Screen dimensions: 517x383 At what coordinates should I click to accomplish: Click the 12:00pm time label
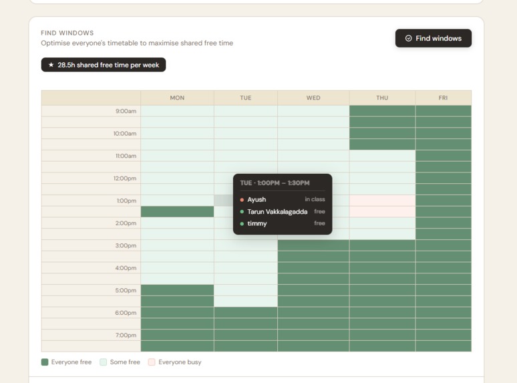125,178
